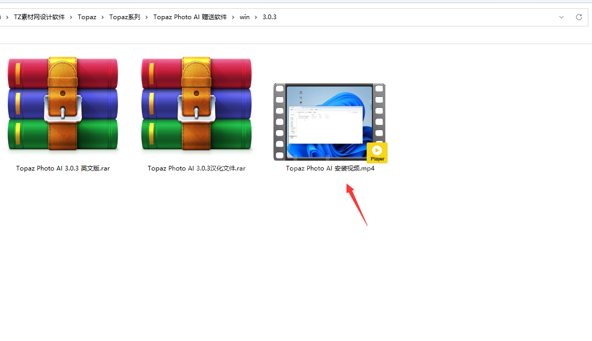This screenshot has width=592, height=341.
Task: Navigate to TZ素材网设计软件 in the breadcrumb
Action: pyautogui.click(x=39, y=17)
